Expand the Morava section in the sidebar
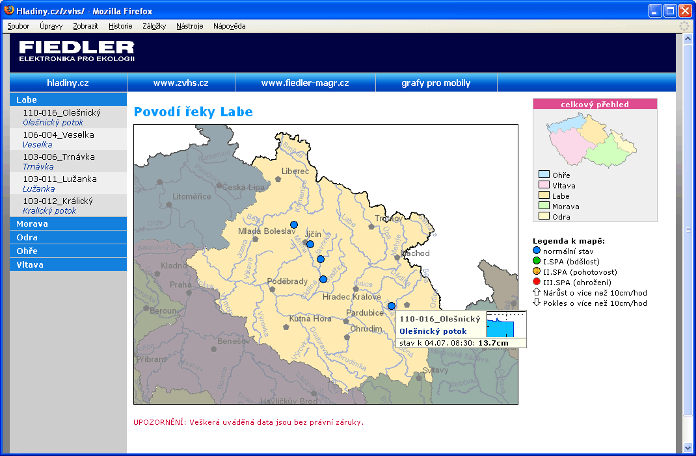 [x=32, y=224]
